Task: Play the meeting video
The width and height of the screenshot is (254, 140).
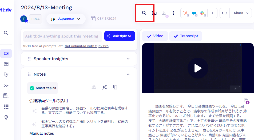Action: 198,68
